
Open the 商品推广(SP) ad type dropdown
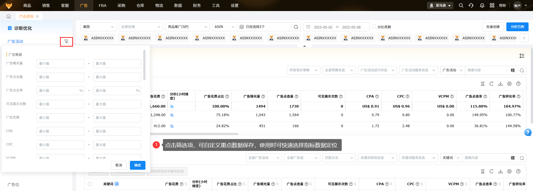tap(187, 27)
